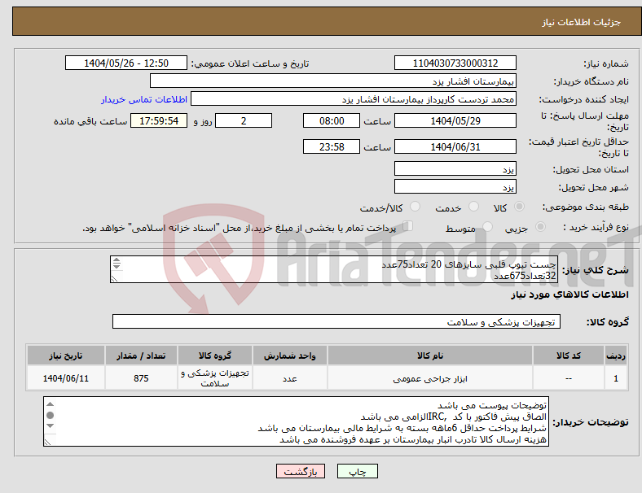This screenshot has height=493, width=642.
Task: Click the unit cell عدد
Action: [290, 378]
